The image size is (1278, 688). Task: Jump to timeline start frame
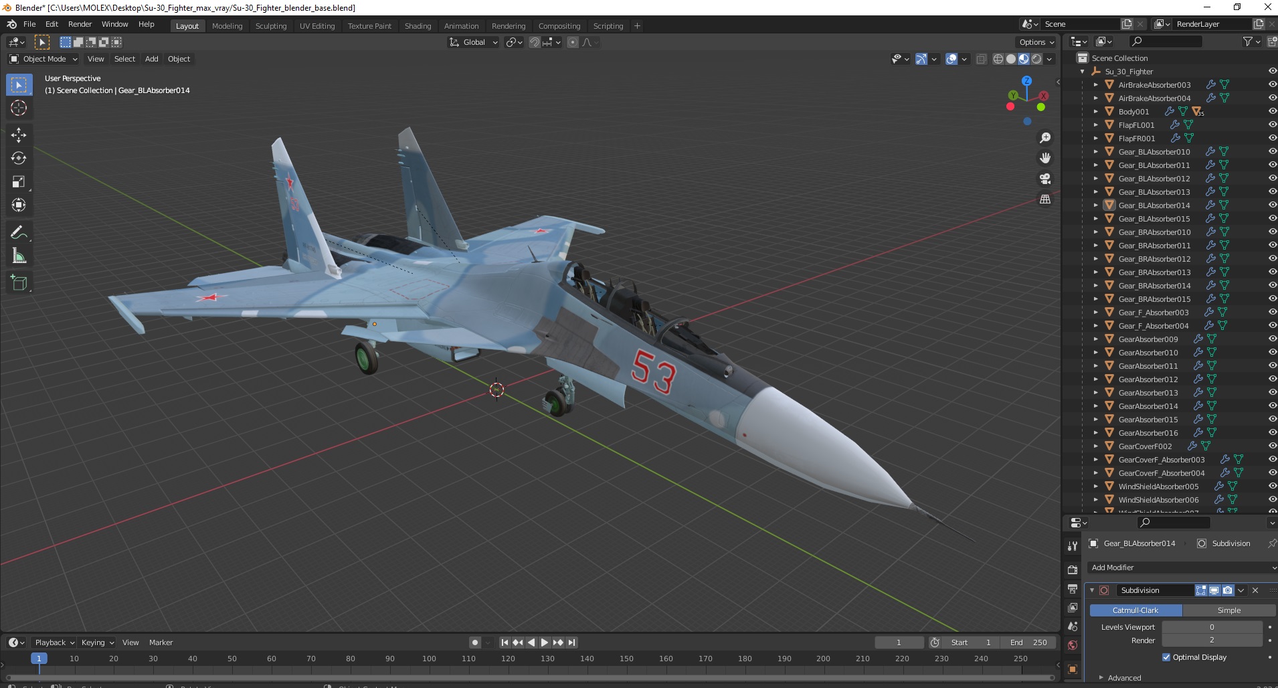pyautogui.click(x=505, y=642)
